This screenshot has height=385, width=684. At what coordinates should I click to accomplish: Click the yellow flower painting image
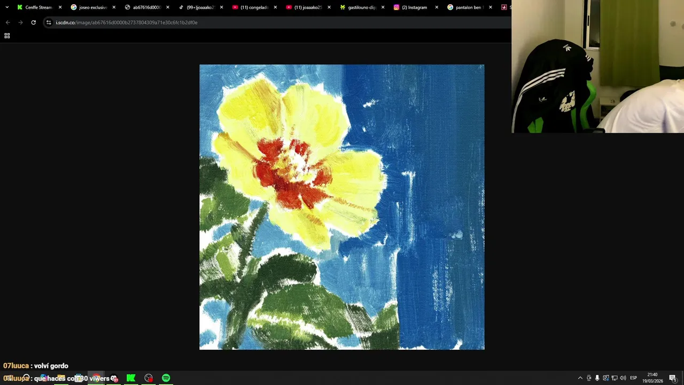[342, 207]
